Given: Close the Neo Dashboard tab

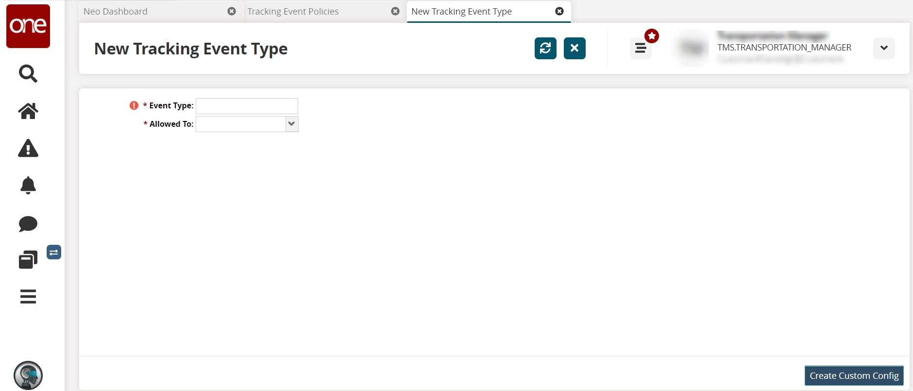Looking at the screenshot, I should [x=232, y=11].
